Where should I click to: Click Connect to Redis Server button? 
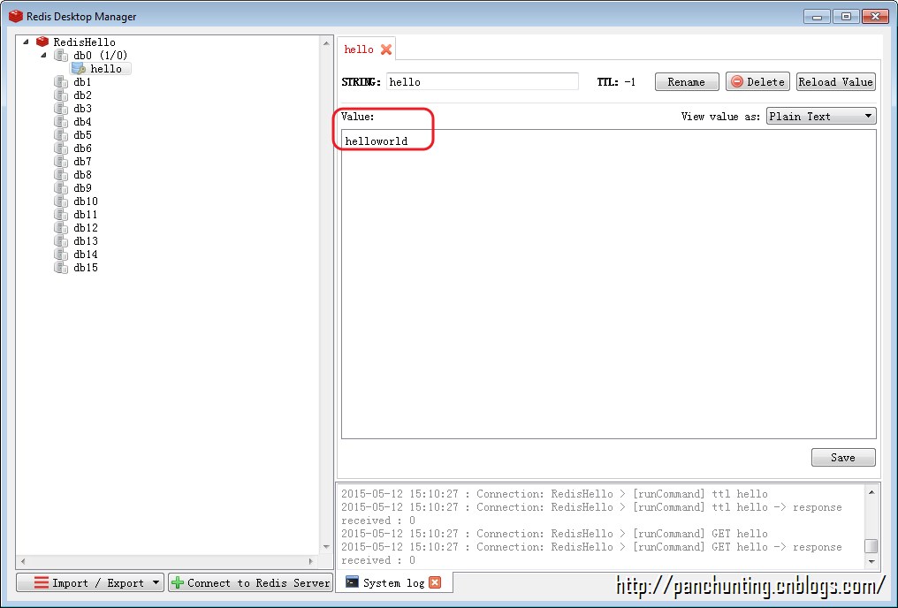(251, 582)
